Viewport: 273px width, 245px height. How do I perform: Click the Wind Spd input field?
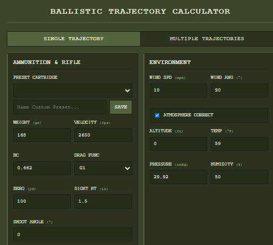(x=178, y=90)
